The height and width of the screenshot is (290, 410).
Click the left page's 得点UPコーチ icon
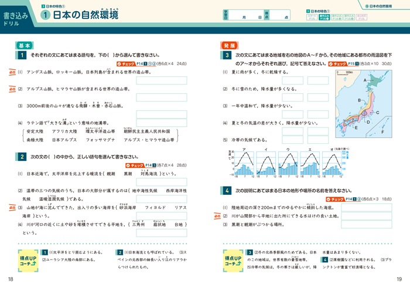29,259
